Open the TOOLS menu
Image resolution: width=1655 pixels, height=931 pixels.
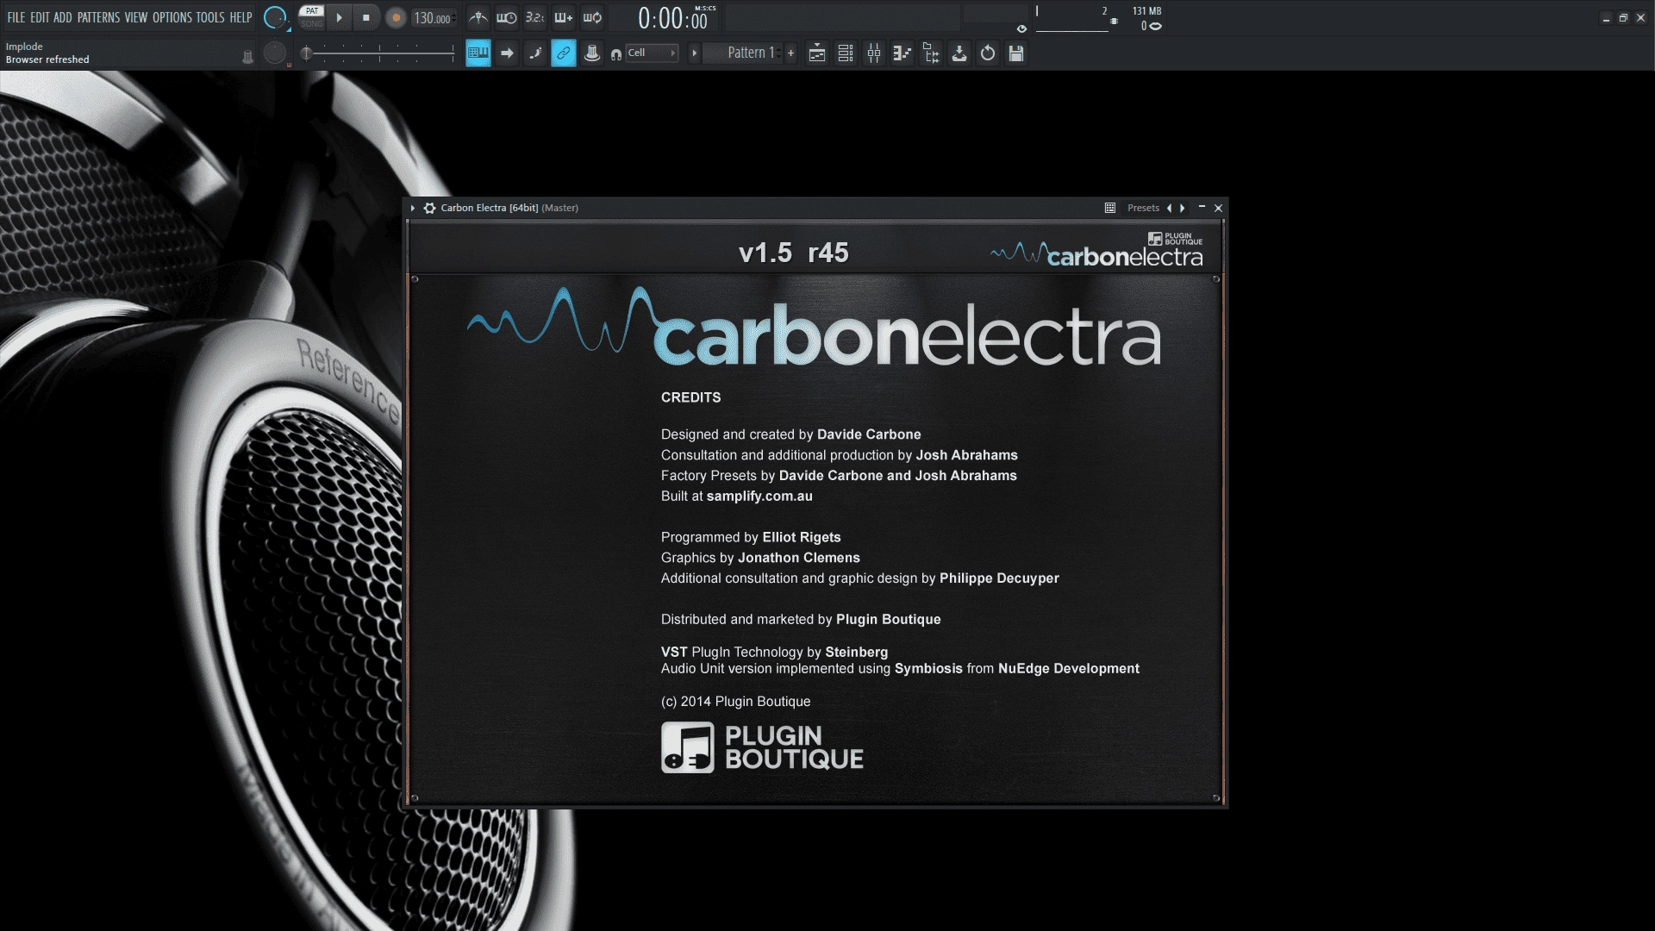[x=210, y=17]
